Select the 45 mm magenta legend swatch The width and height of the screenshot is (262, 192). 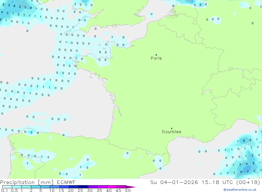[x=121, y=187]
